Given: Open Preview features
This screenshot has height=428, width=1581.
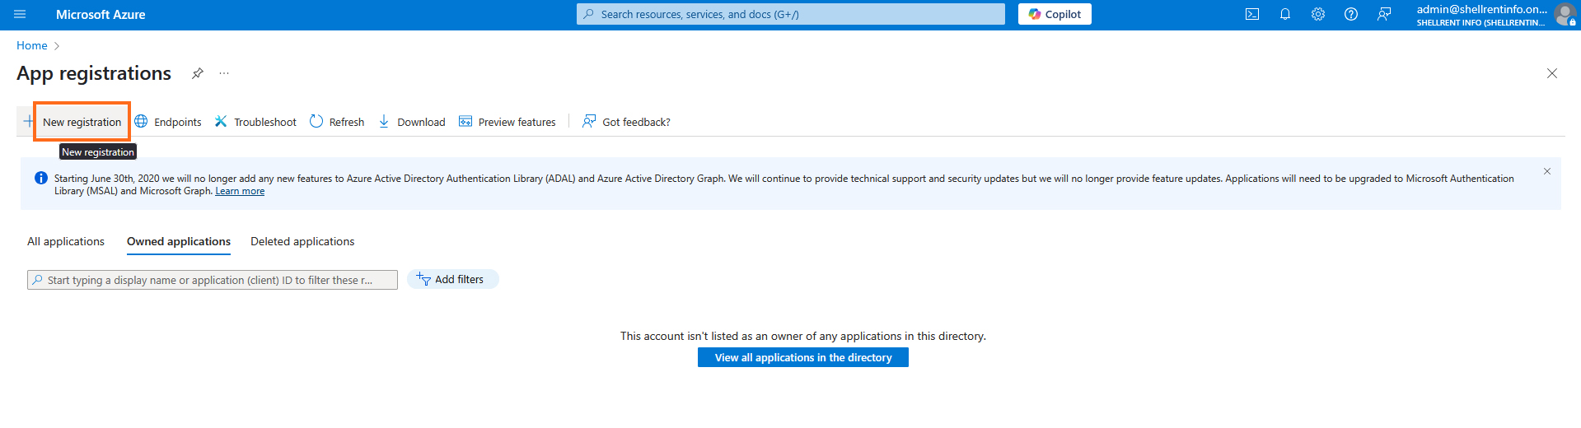Looking at the screenshot, I should [x=508, y=122].
